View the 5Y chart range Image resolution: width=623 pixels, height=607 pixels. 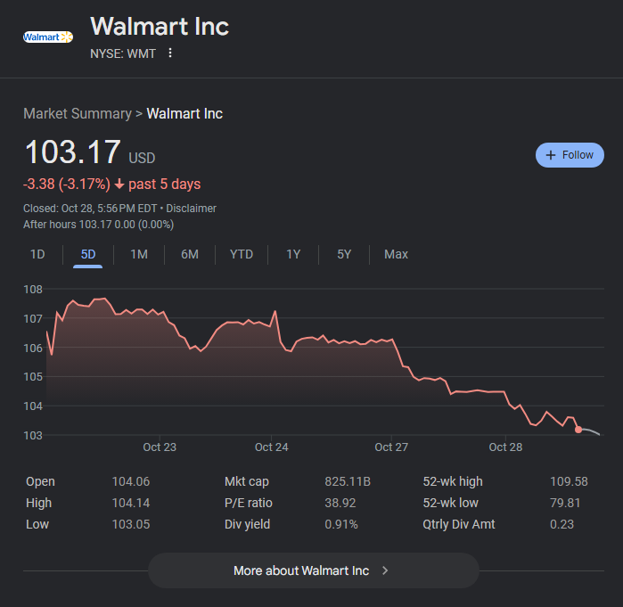344,254
